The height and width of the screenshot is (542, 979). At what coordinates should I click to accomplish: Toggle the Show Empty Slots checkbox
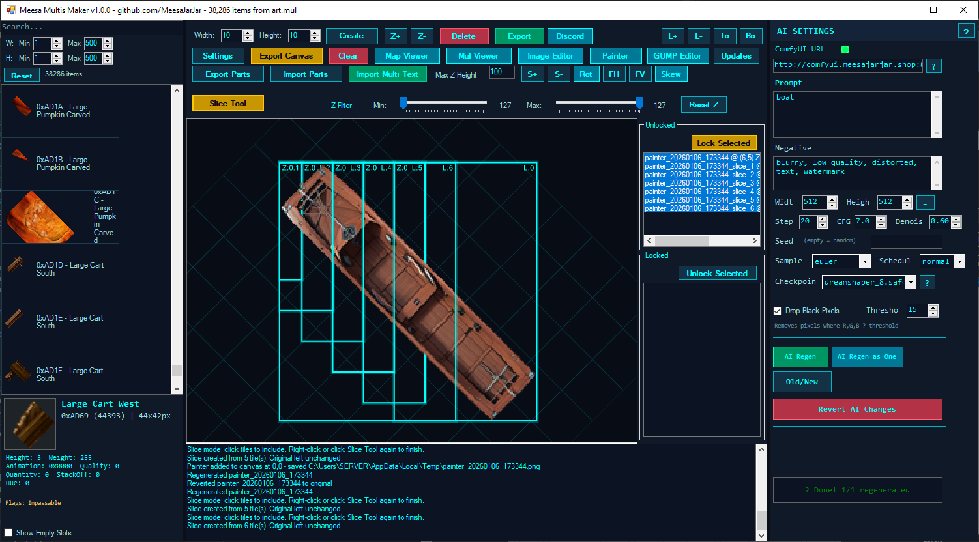[8, 533]
